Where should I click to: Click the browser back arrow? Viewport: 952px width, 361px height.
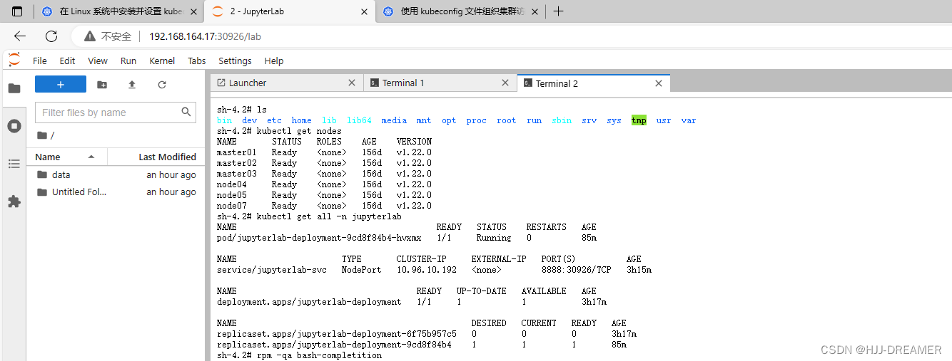click(20, 36)
